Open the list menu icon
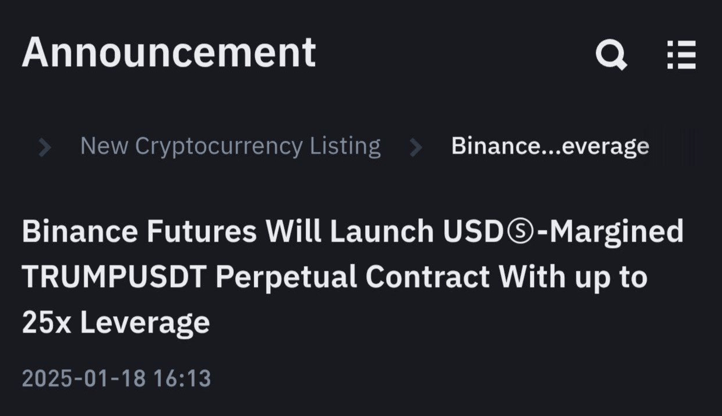 [681, 54]
